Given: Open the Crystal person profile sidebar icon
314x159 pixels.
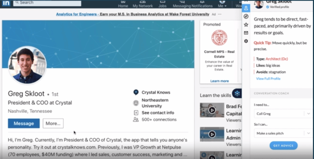Looking at the screenshot, I should click(246, 8).
